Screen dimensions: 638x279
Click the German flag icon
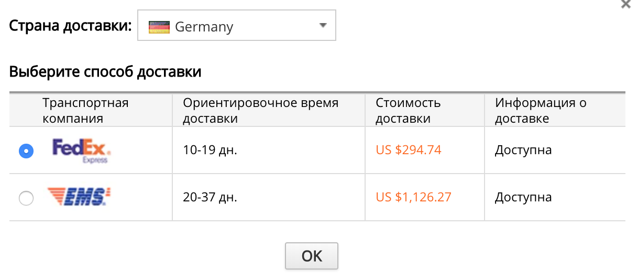pos(159,27)
